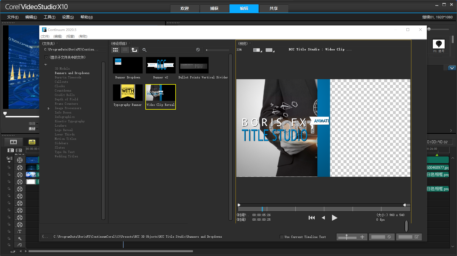Screen dimensions: 457x256
Task: Collapse the root preset folder tree
Action: [x=46, y=64]
